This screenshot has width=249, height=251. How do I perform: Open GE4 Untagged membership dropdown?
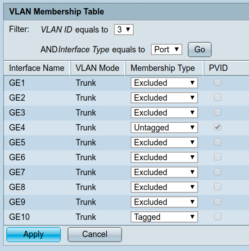(x=164, y=128)
